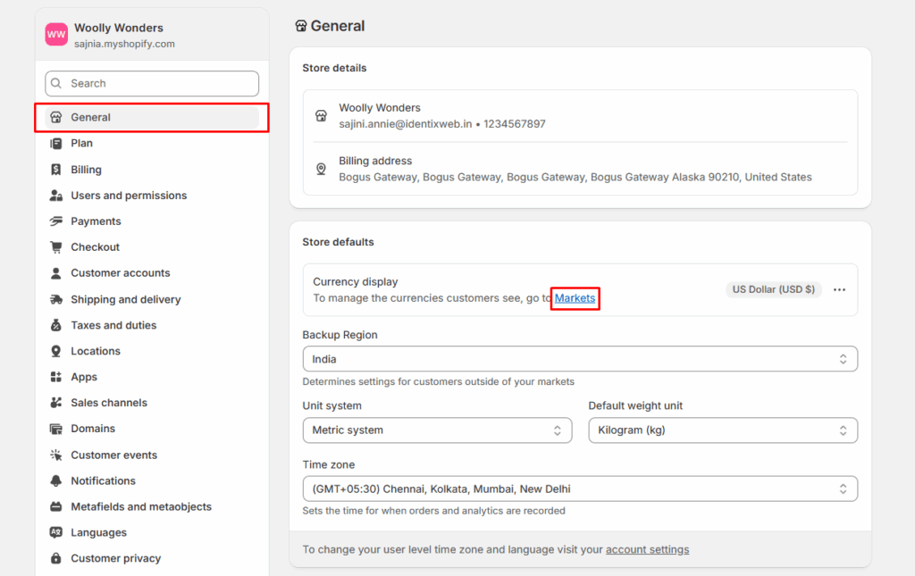The width and height of the screenshot is (915, 576).
Task: Open the Backup Region dropdown showing India
Action: click(579, 359)
